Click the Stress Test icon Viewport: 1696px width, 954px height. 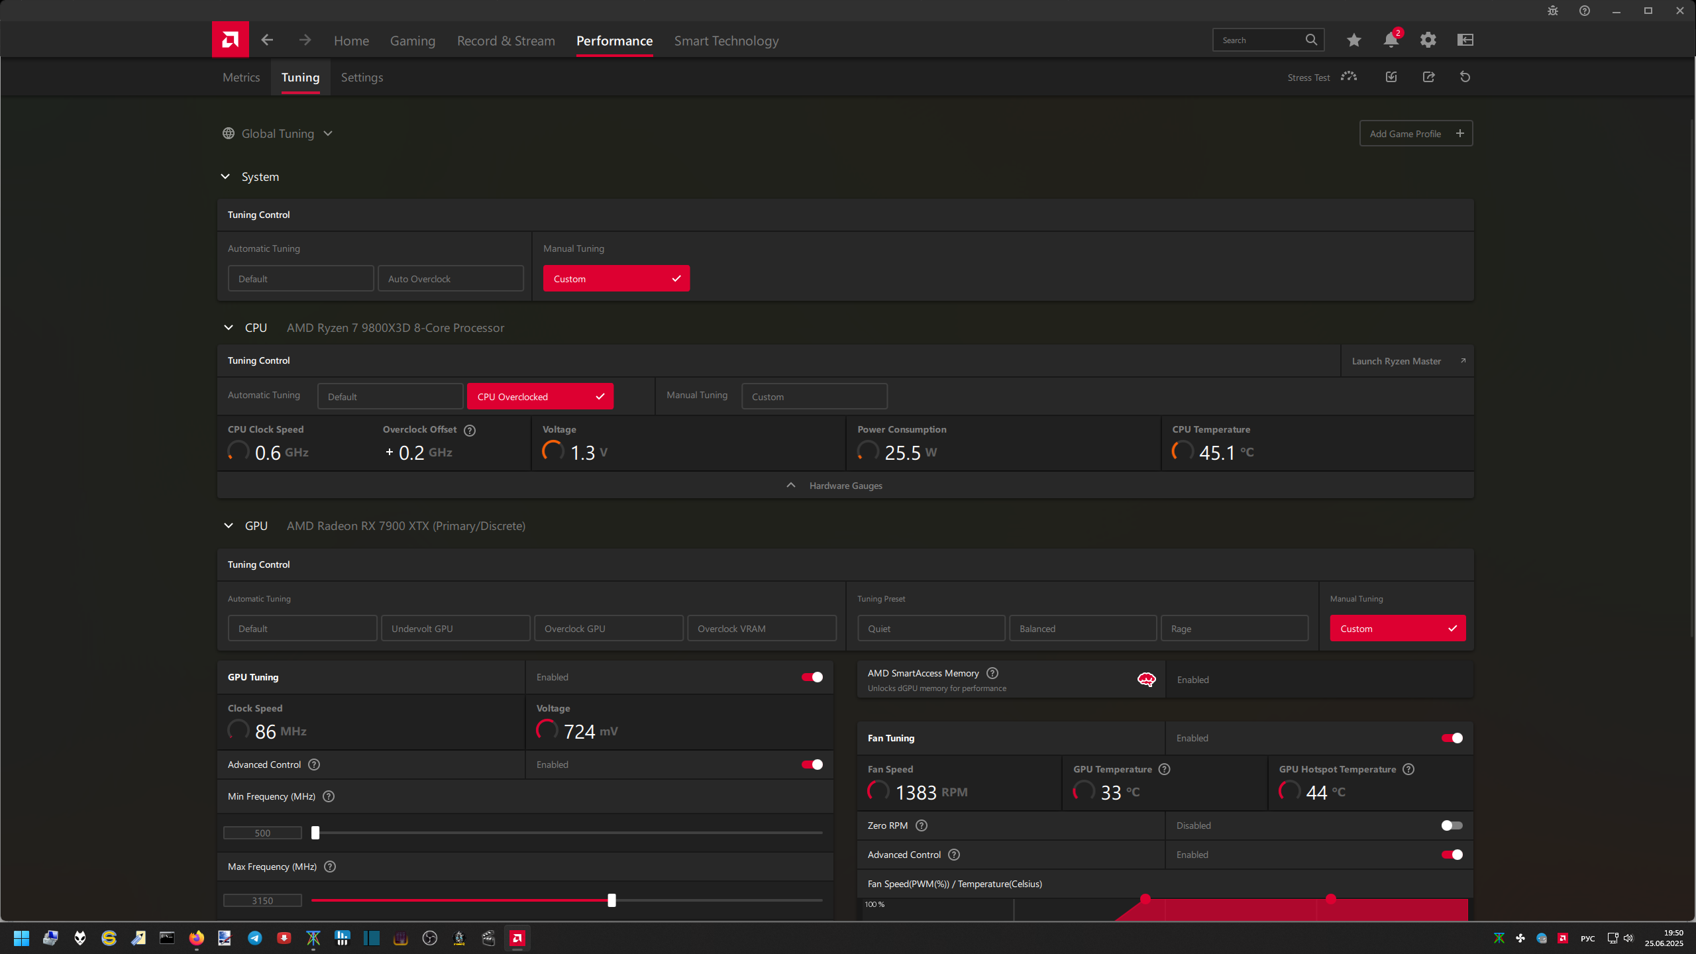tap(1348, 77)
